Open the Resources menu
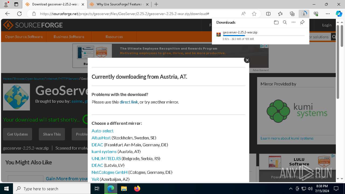Viewport: 345px width, 194px height. 114,37
